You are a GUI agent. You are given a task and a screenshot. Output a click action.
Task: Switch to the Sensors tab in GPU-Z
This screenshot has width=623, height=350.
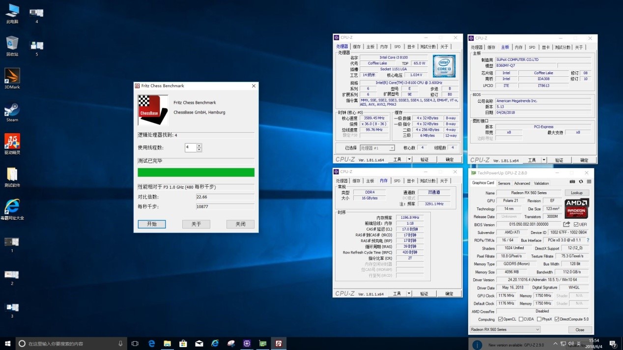click(504, 183)
